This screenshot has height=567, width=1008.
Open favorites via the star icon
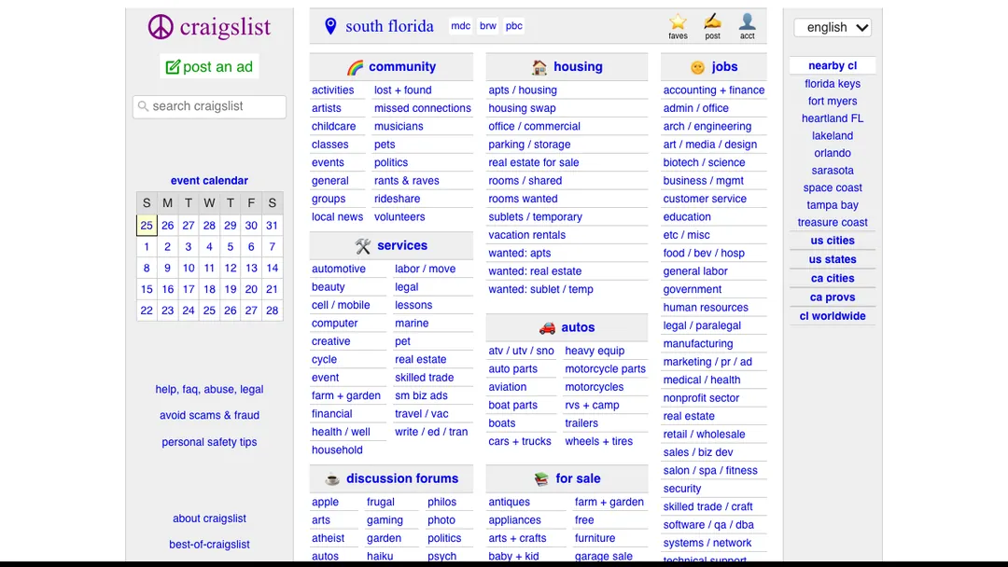[x=678, y=22]
